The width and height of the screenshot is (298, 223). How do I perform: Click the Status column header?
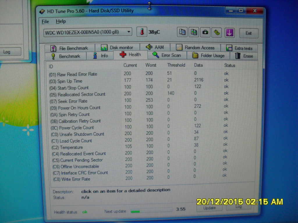click(230, 65)
